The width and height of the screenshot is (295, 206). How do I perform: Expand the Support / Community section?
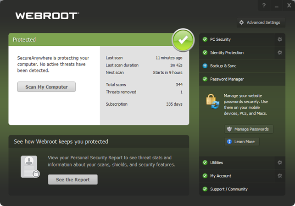pos(242,189)
